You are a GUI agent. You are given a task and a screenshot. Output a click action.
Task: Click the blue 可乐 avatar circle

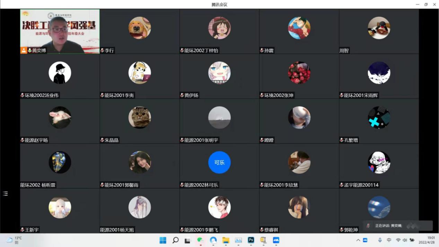219,162
